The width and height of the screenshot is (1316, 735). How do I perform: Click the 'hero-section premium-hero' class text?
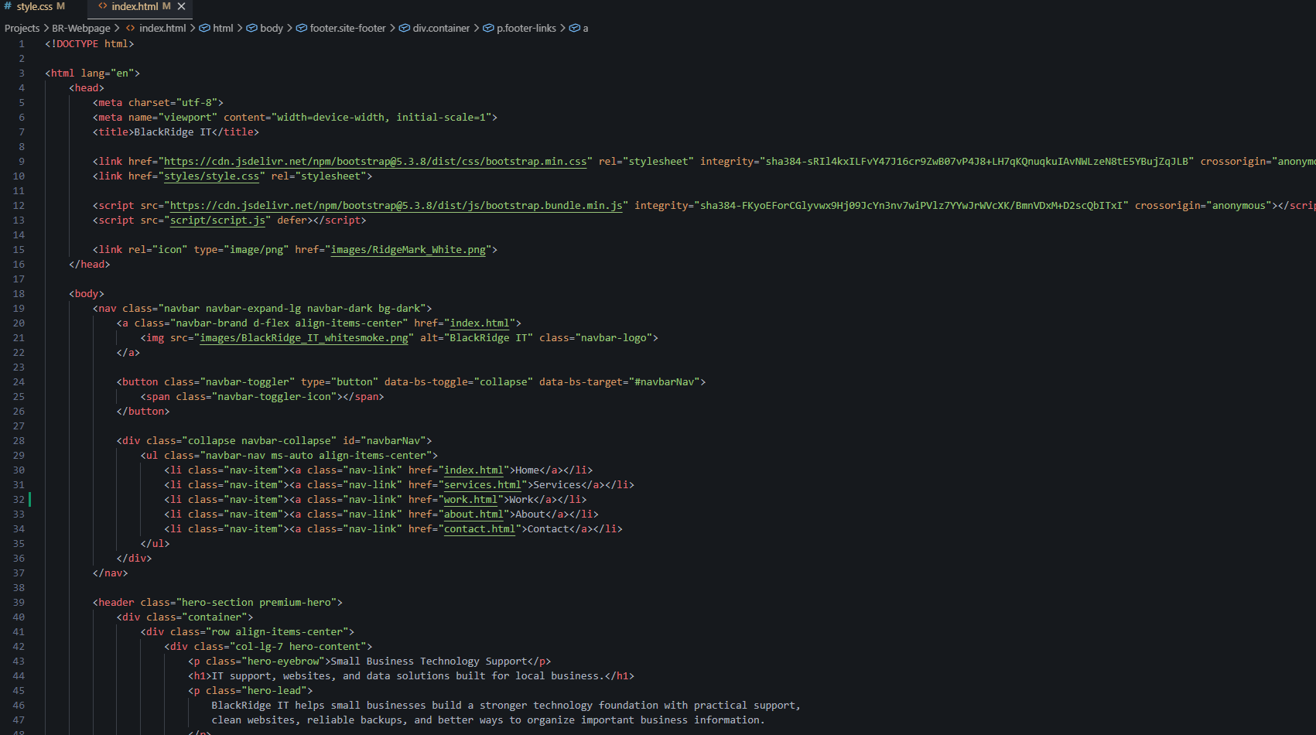point(256,603)
